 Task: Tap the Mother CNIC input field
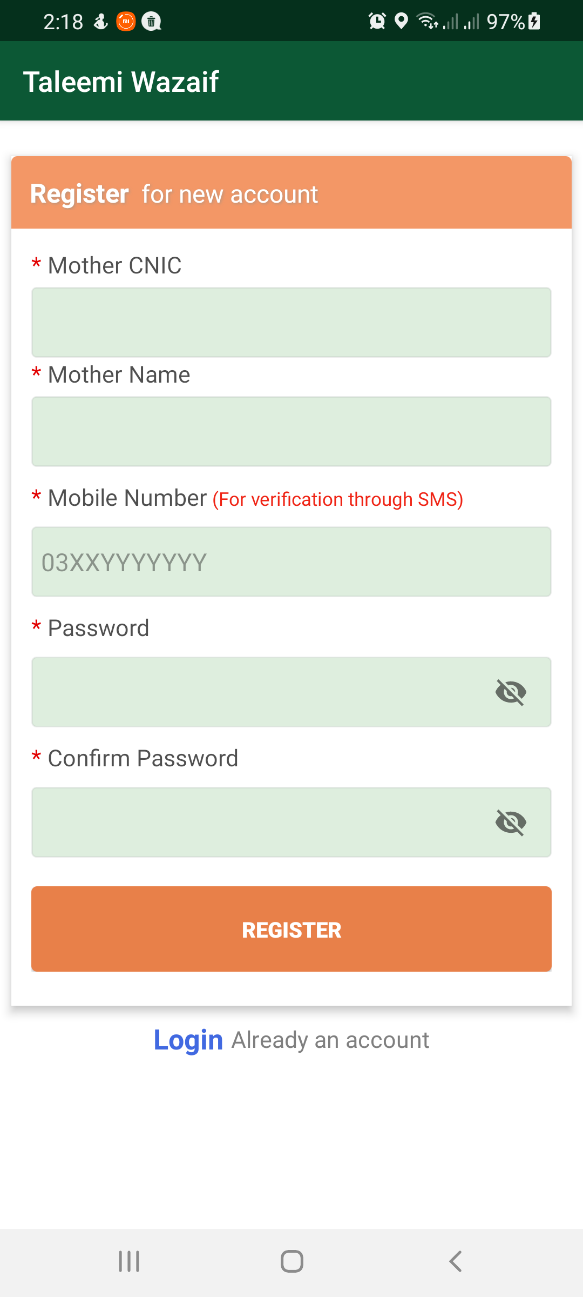291,322
